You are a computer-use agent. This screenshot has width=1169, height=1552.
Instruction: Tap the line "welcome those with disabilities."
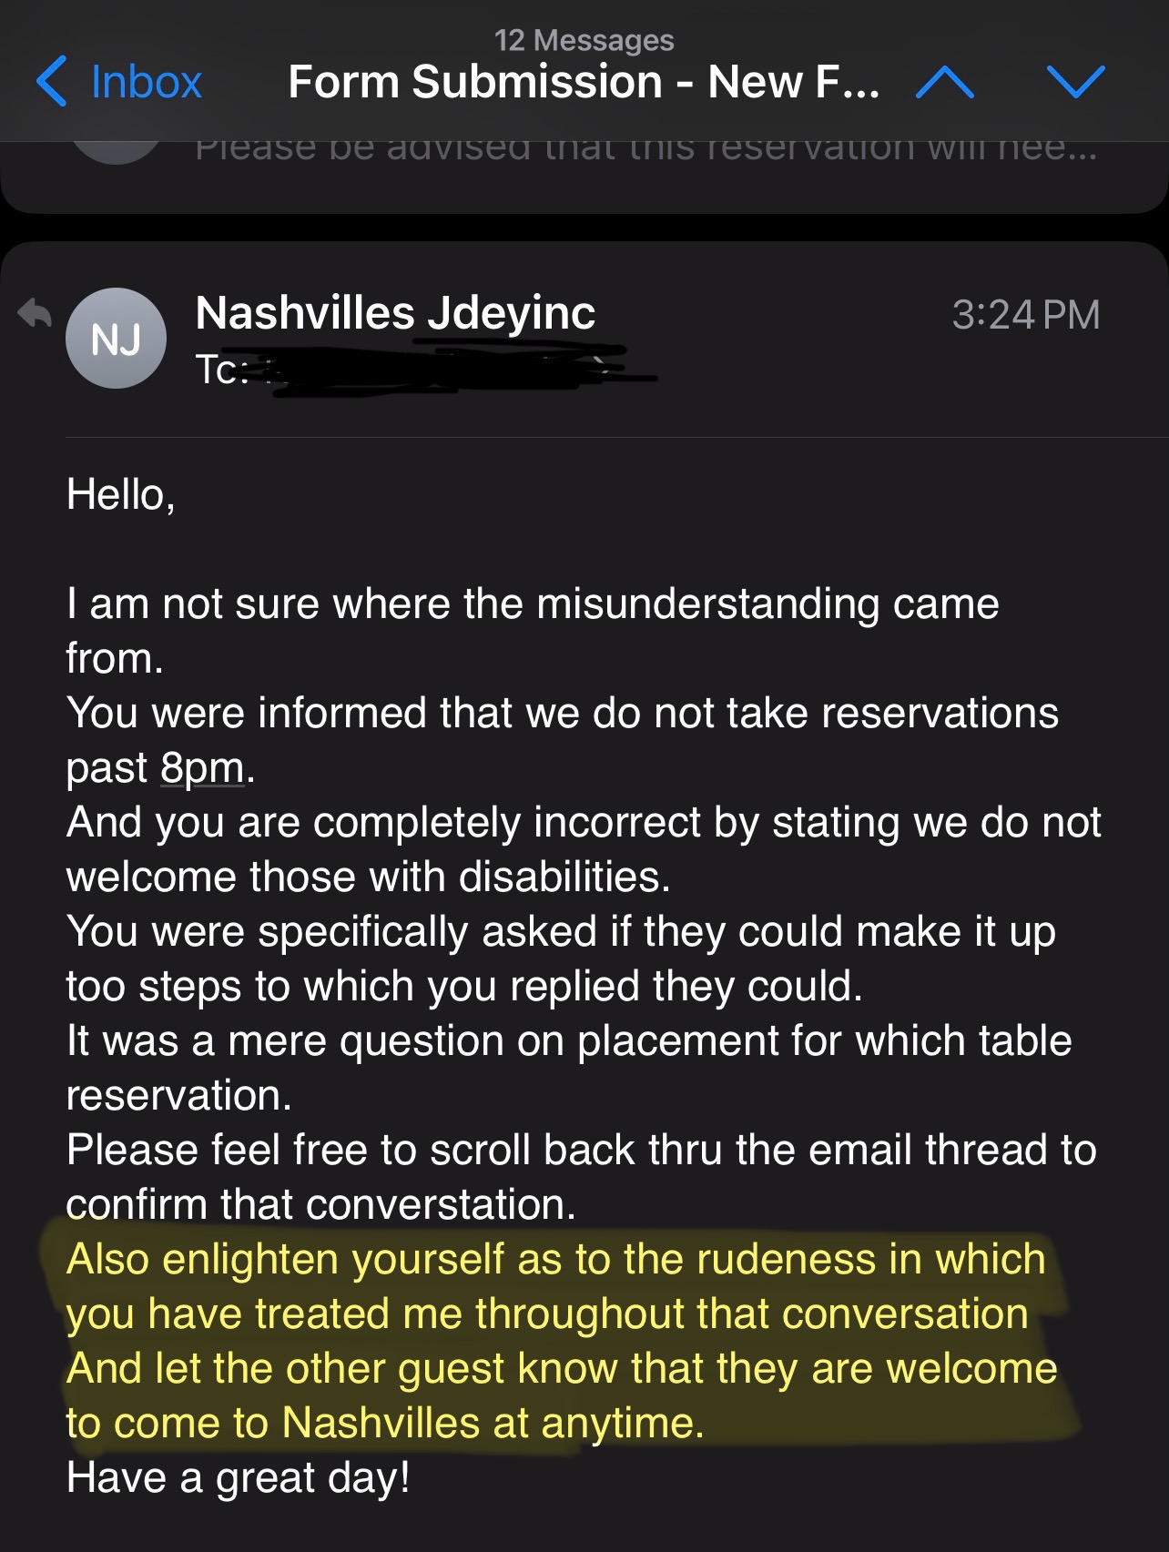tap(368, 877)
